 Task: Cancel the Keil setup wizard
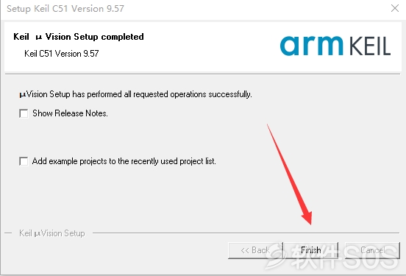[x=373, y=250]
